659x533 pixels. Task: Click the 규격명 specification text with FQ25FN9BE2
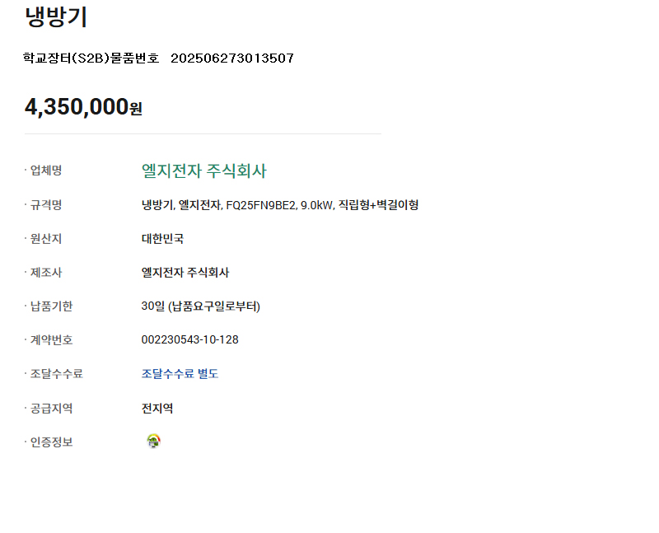[x=280, y=205]
